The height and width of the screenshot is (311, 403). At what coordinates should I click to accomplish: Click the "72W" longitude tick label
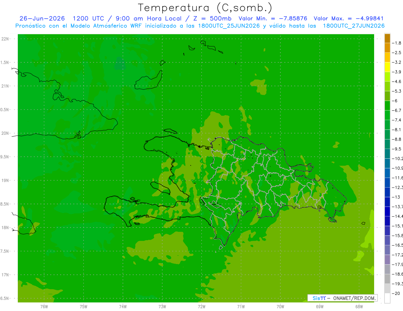click(x=201, y=307)
